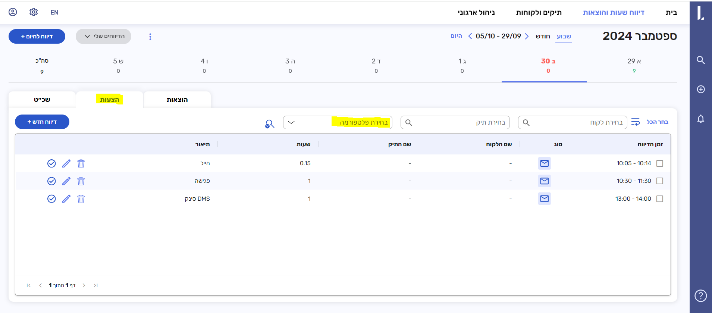The height and width of the screenshot is (313, 712).
Task: Delete the 10:05 - 10:14 entry
Action: 81,163
